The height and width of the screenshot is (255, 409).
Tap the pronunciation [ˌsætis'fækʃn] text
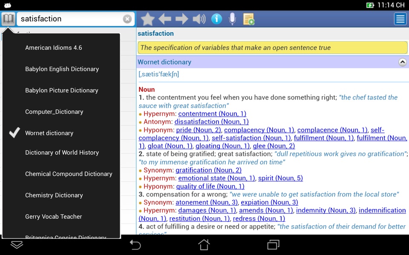158,74
